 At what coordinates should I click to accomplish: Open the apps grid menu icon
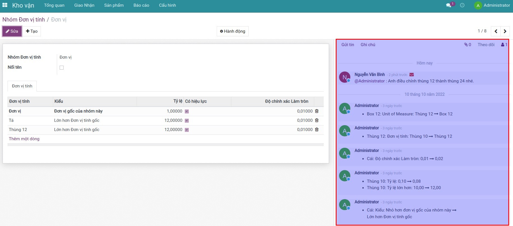(5, 5)
